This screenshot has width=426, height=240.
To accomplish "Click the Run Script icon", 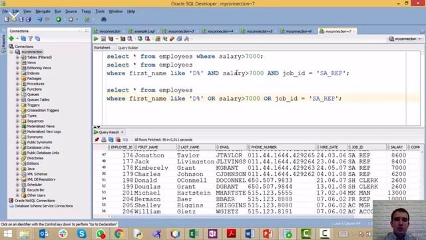I will tap(104, 39).
